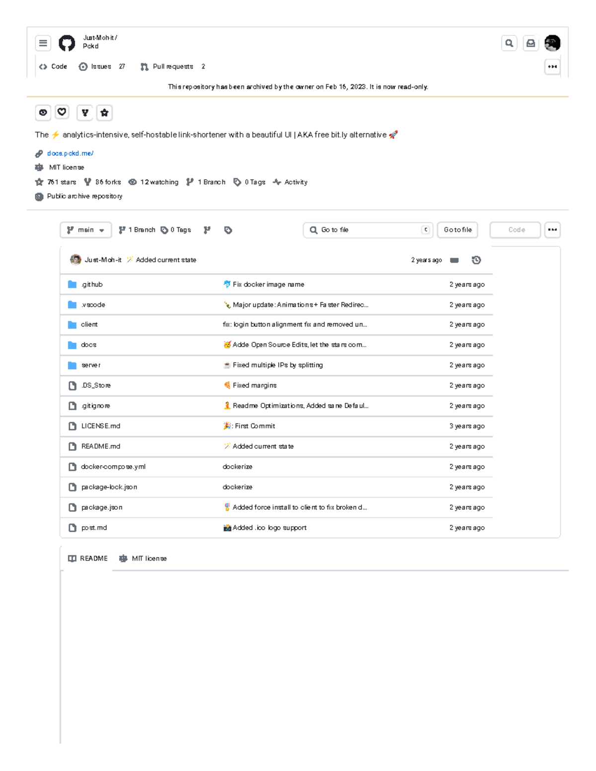The image size is (596, 771).
Task: Open your profile via the avatar icon
Action: coord(552,43)
